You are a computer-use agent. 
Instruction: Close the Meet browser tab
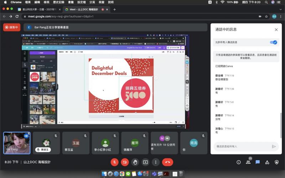tap(107, 10)
